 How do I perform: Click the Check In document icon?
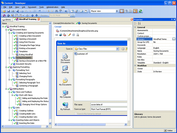[72, 11]
